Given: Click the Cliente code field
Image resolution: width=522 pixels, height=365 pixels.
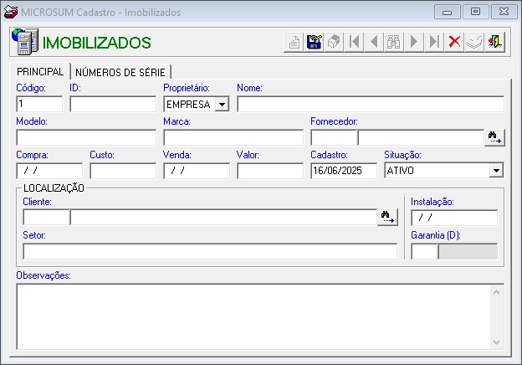Looking at the screenshot, I should click(x=46, y=218).
